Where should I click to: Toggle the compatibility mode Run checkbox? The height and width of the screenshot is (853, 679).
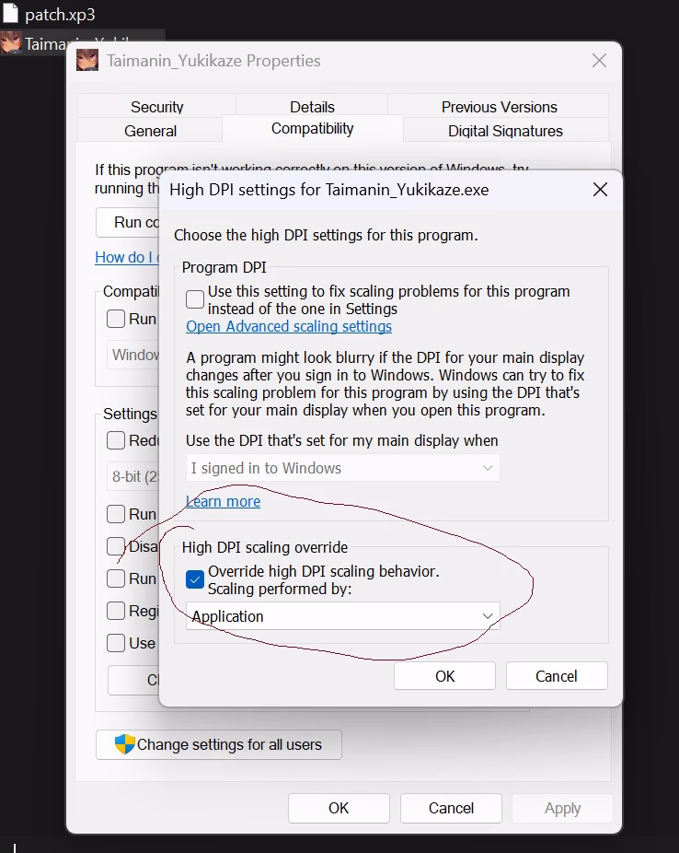point(116,319)
